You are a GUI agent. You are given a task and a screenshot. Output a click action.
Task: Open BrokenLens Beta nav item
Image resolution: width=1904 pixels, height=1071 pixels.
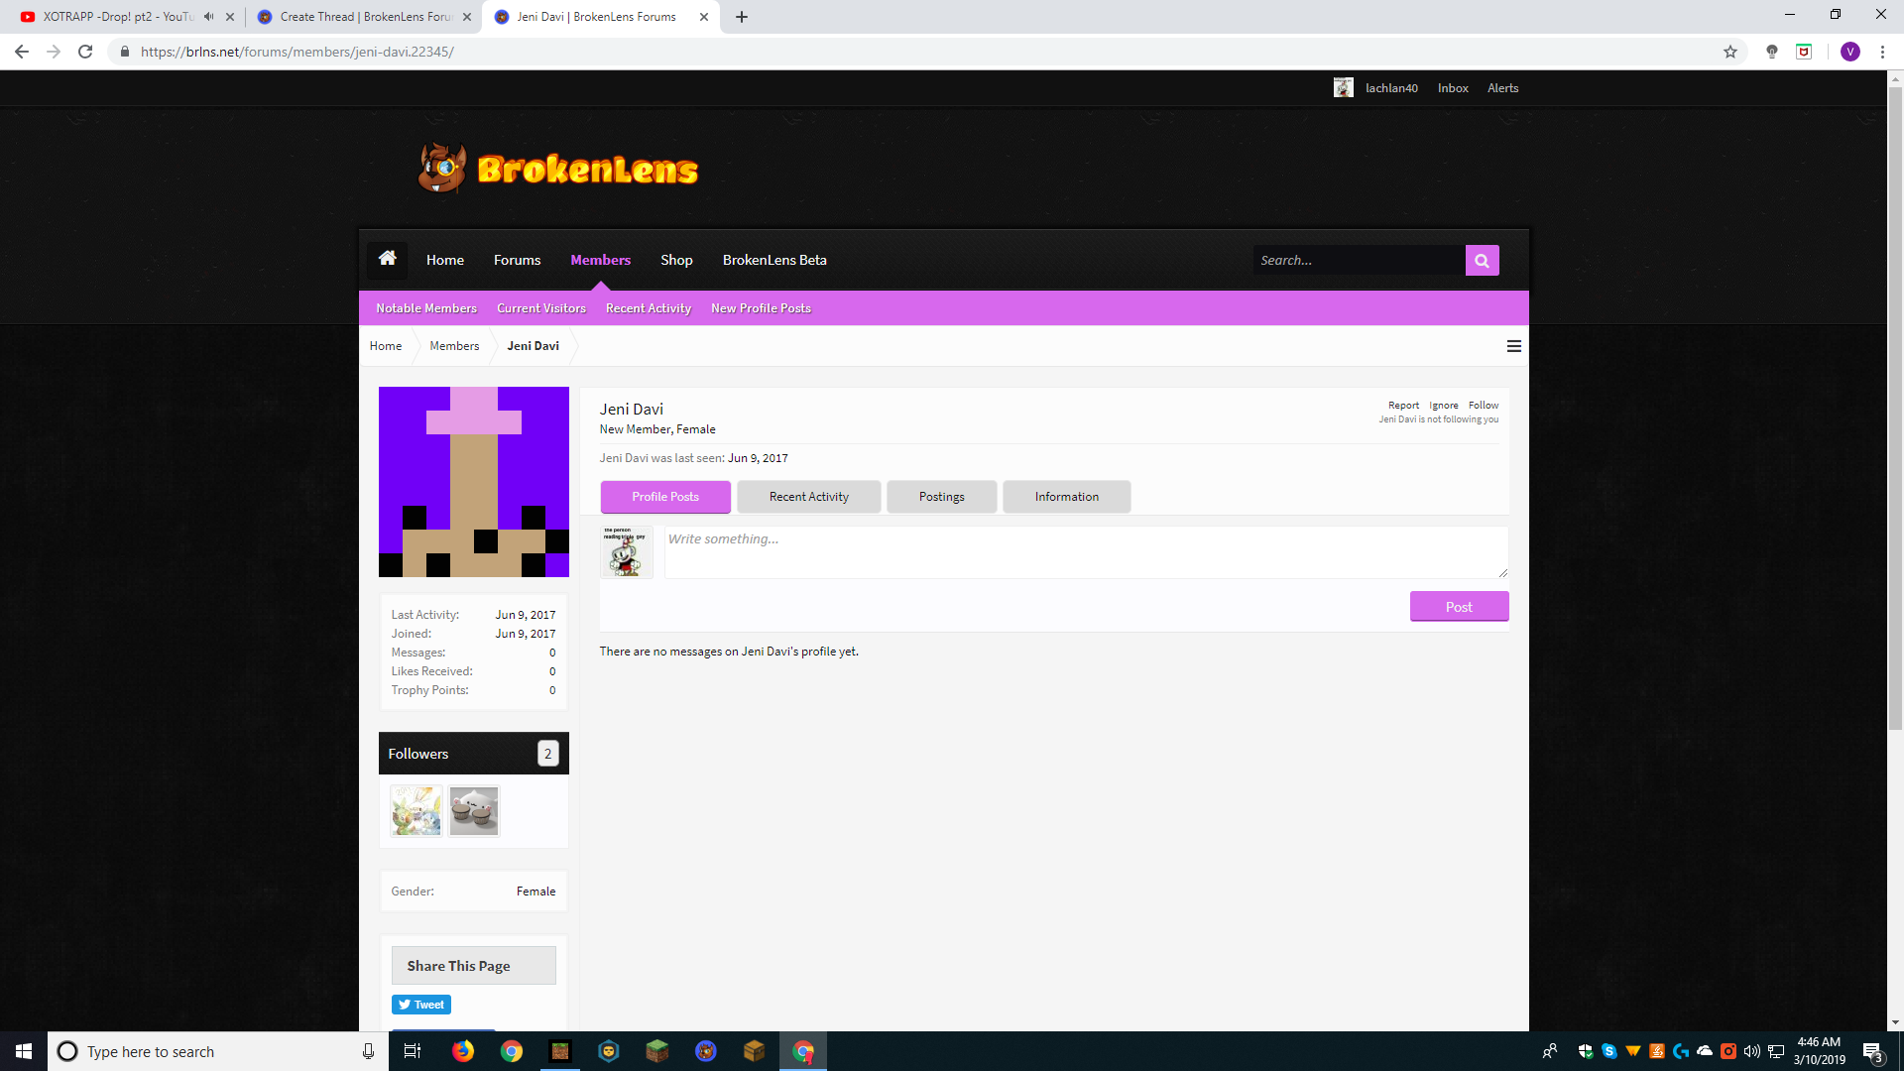[774, 260]
